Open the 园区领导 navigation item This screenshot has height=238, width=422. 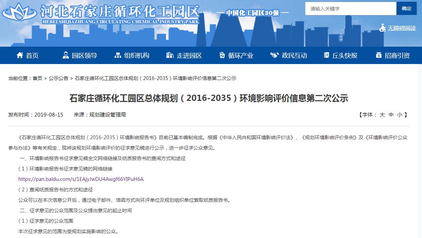tap(84, 55)
